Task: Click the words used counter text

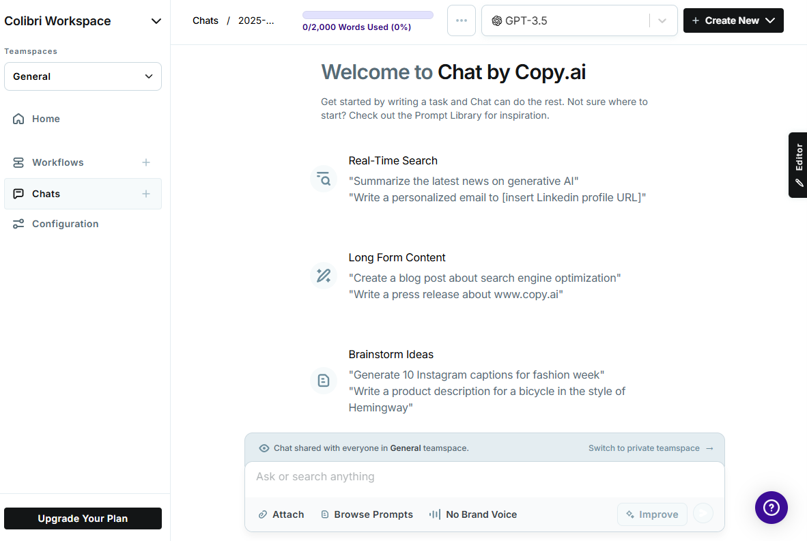Action: pos(356,27)
